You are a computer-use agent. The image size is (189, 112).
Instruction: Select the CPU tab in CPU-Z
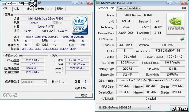[x=6, y=9]
